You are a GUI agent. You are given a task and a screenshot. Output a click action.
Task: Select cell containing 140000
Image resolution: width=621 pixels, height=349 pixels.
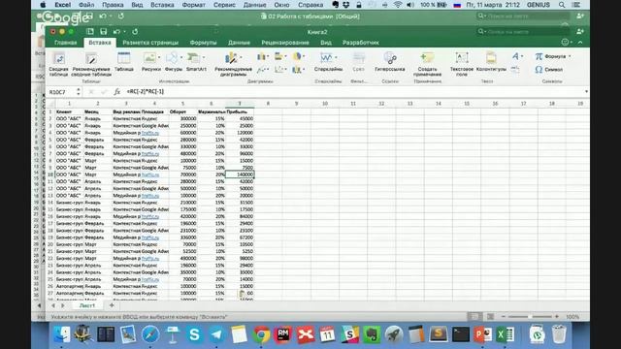[x=240, y=174]
